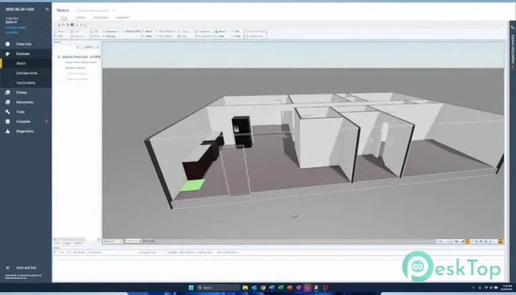Go to the Photos section
The height and width of the screenshot is (295, 516).
tap(21, 92)
